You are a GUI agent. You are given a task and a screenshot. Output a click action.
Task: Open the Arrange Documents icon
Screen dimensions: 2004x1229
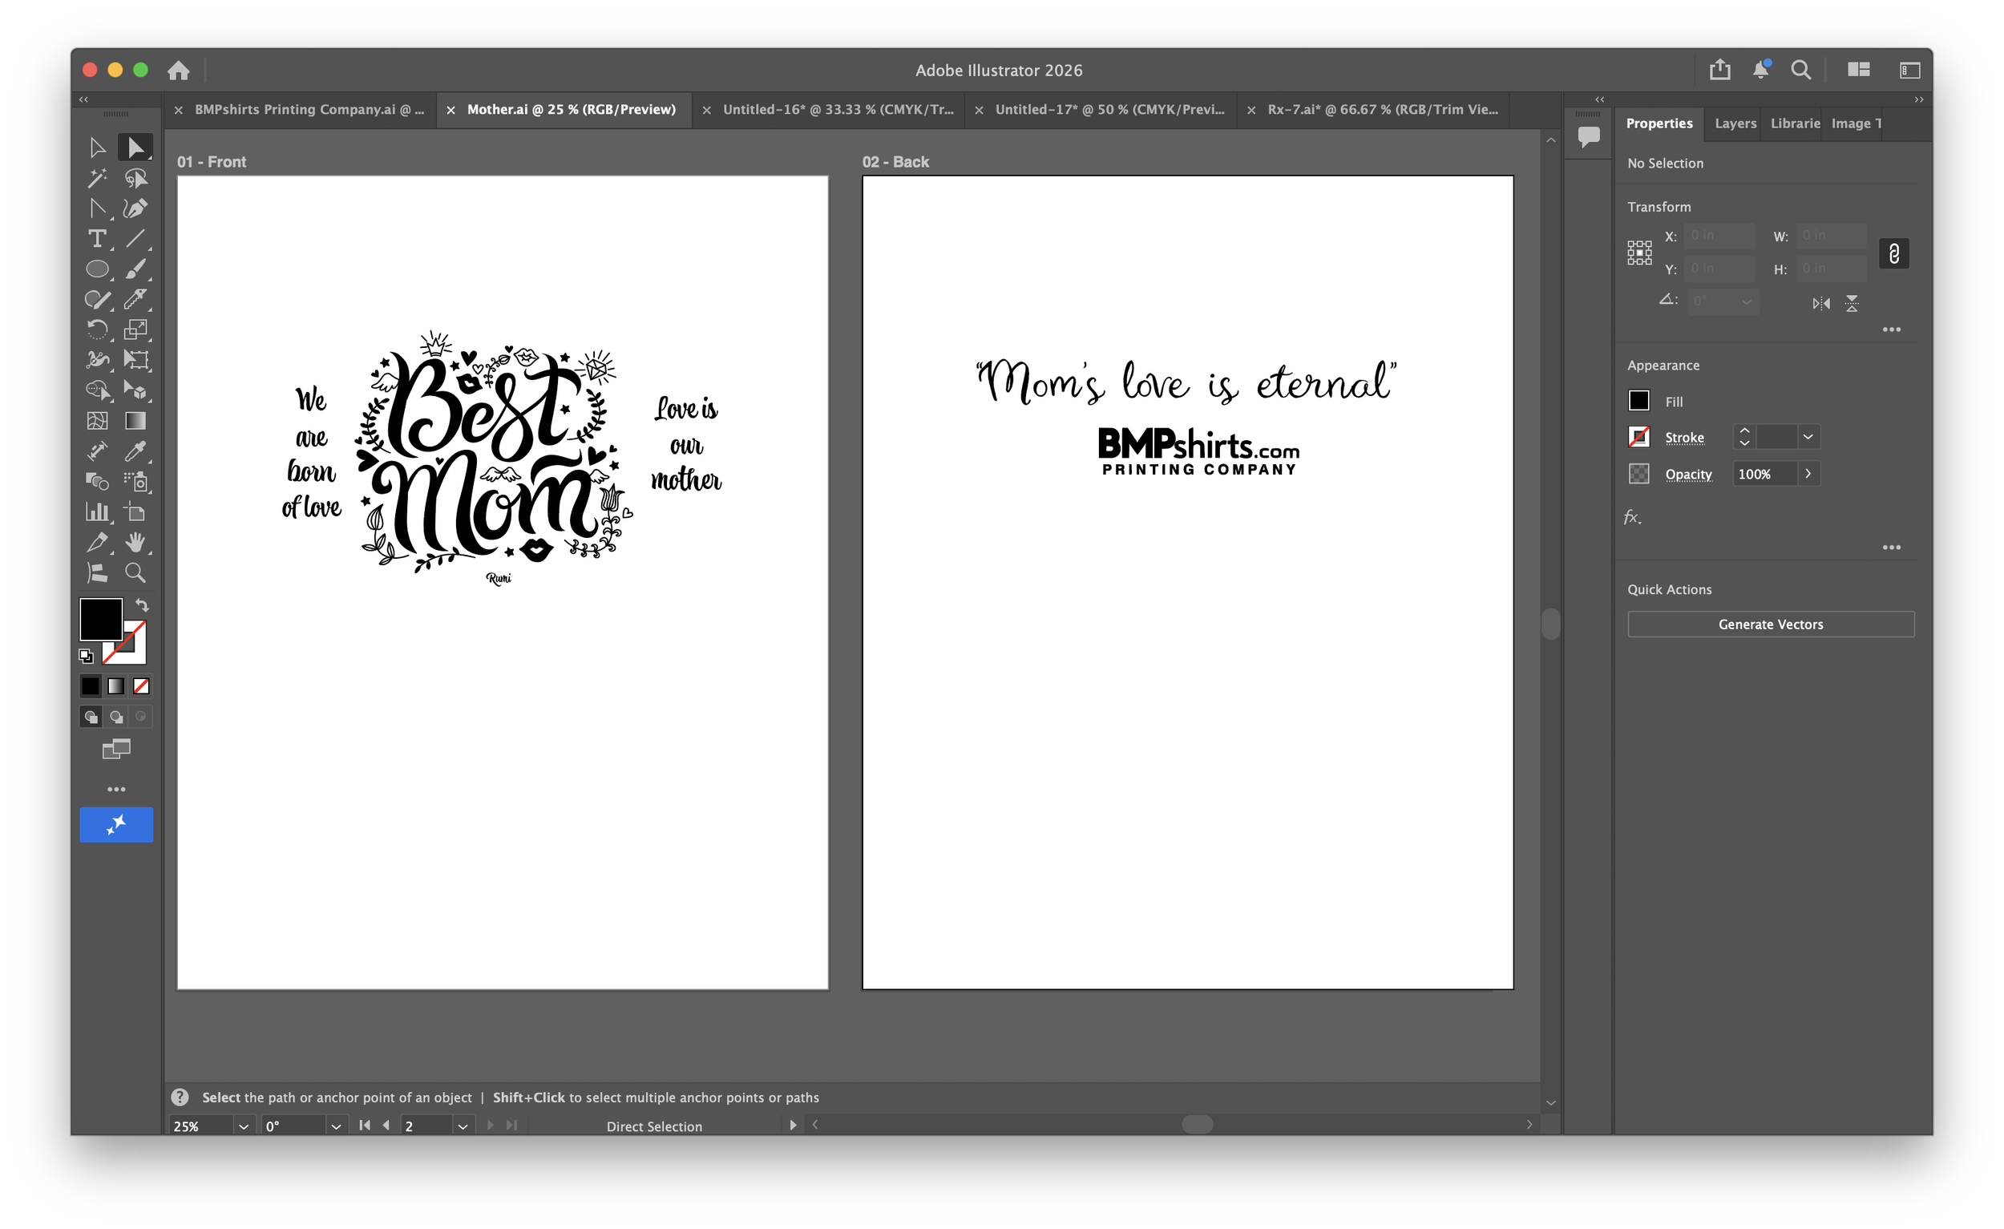[1858, 70]
